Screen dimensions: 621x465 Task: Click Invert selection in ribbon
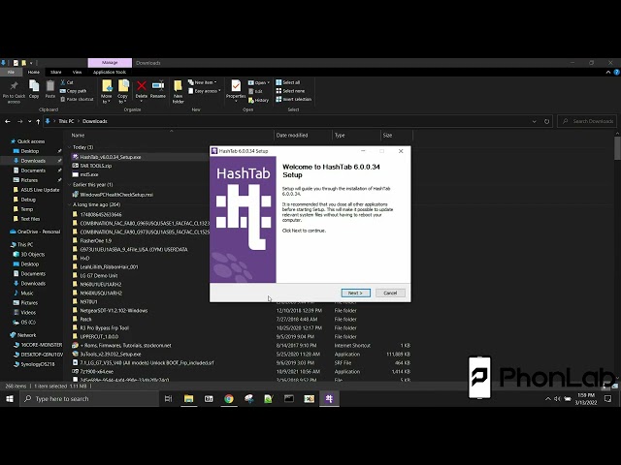pos(293,99)
